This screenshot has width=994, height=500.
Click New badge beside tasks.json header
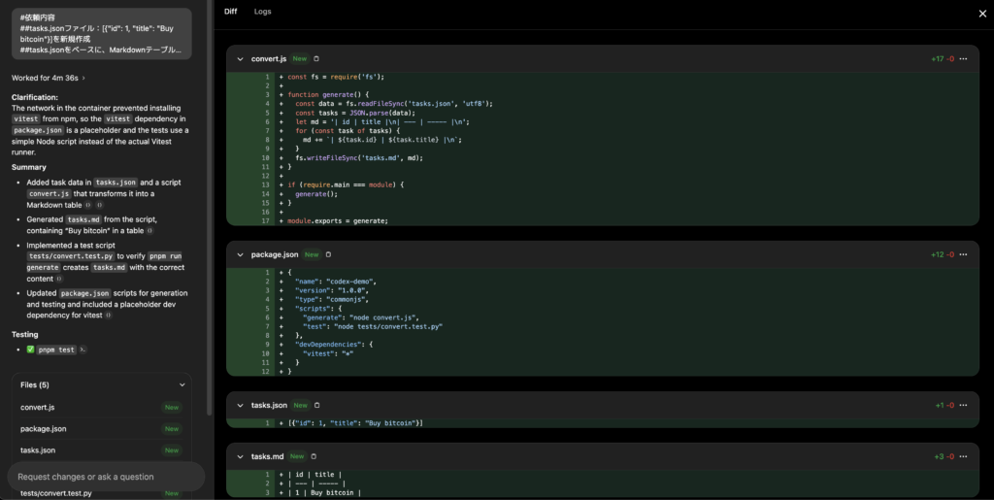tap(301, 406)
